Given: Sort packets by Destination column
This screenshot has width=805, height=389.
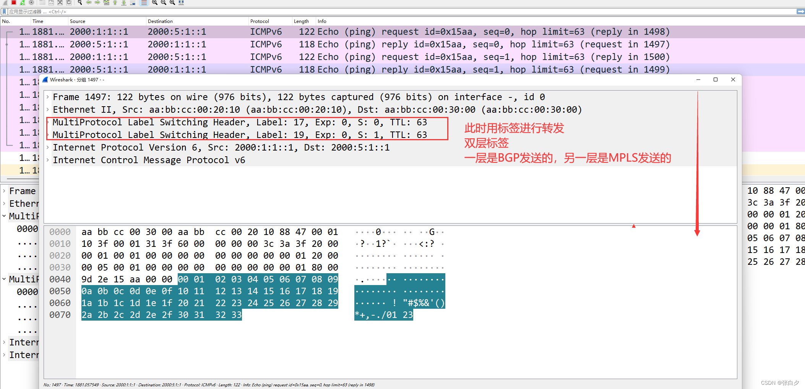Looking at the screenshot, I should pyautogui.click(x=197, y=21).
